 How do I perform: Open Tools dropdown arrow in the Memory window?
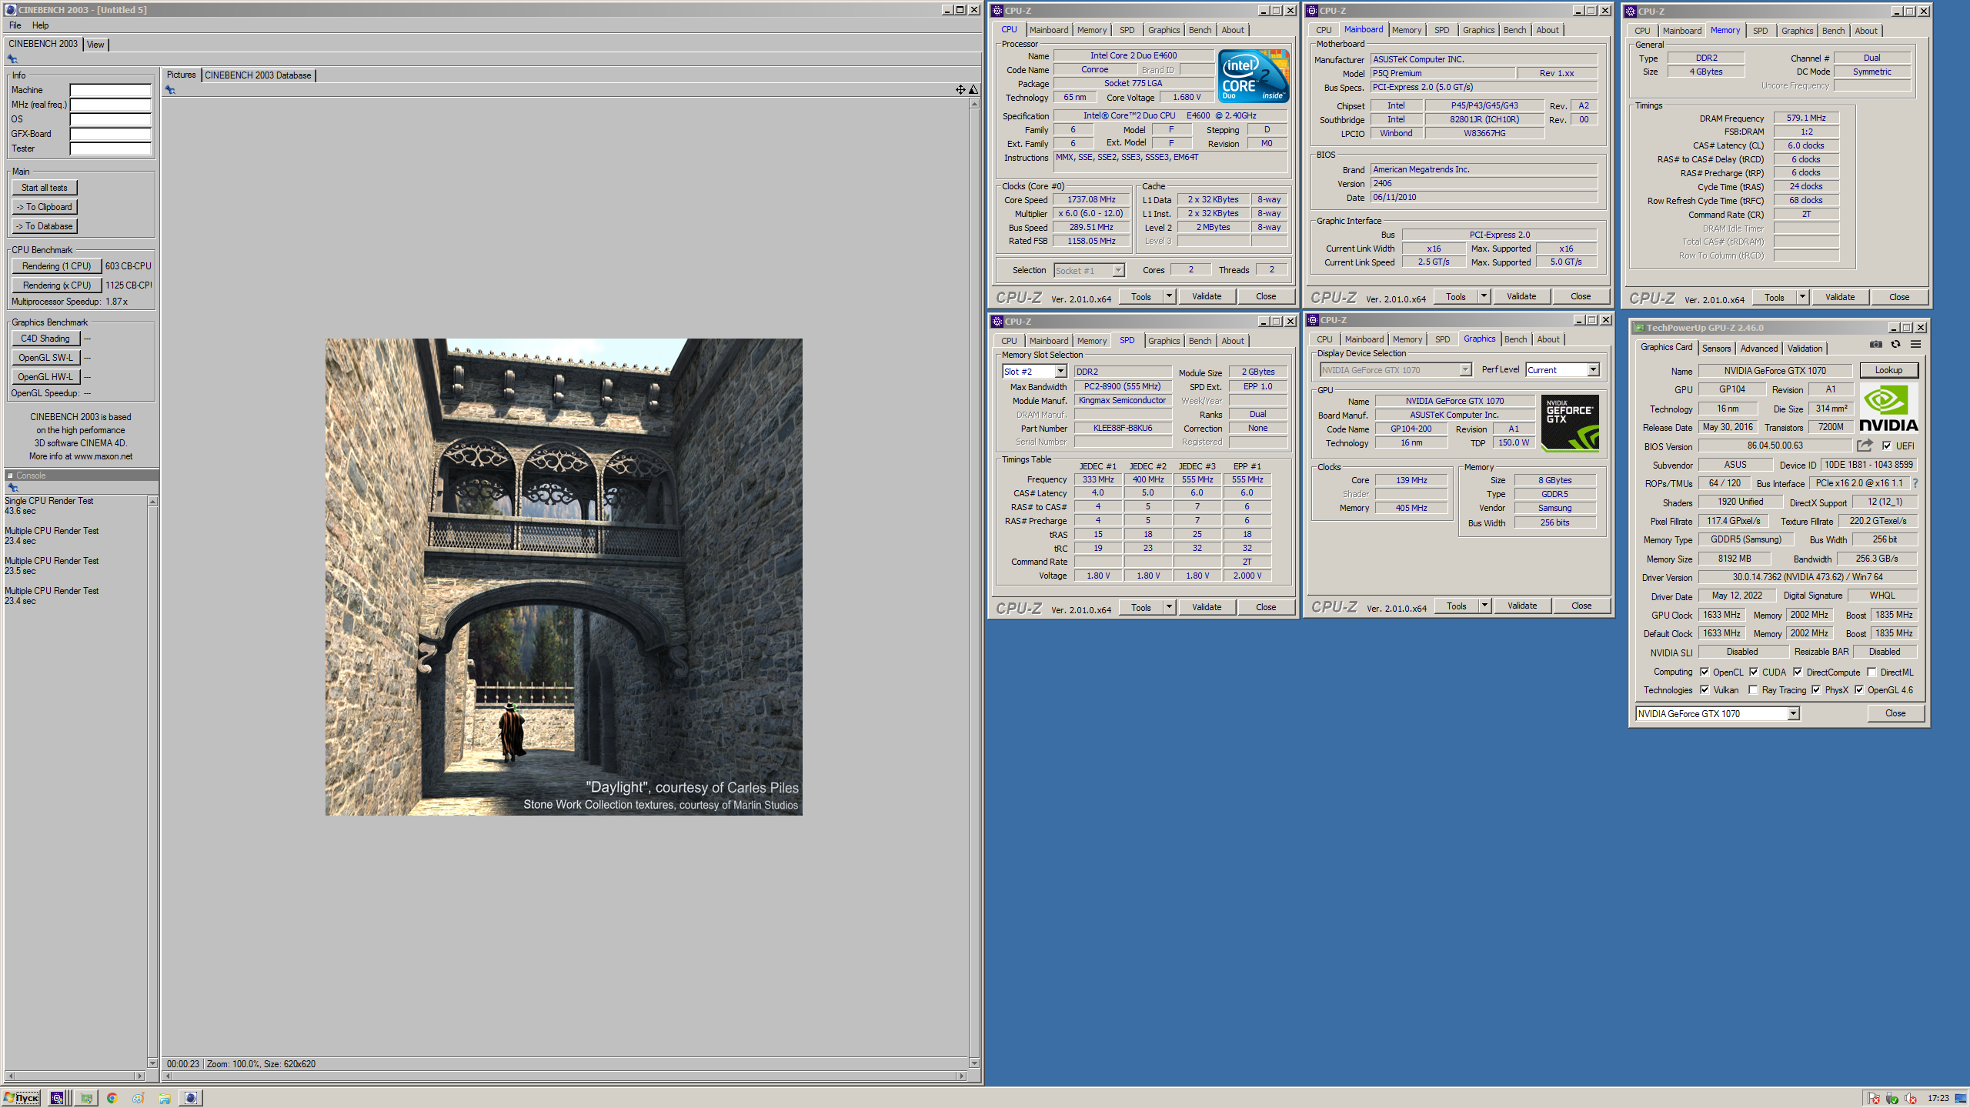(x=1802, y=297)
